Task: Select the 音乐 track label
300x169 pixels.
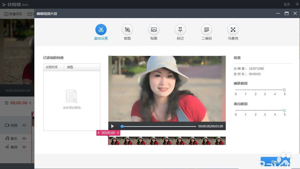Action: (x=11, y=138)
